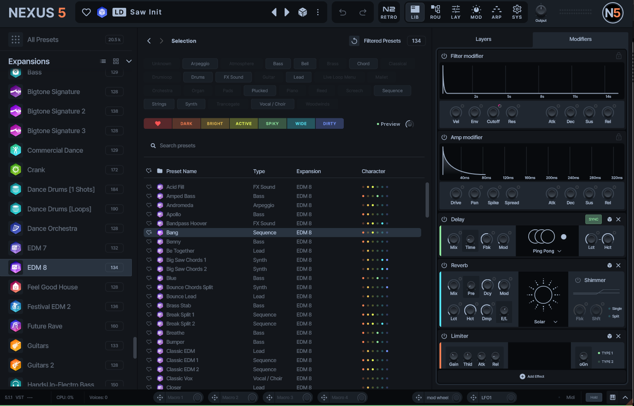Click the random preset dice icon
Viewport: 634px width, 406px height.
point(303,12)
